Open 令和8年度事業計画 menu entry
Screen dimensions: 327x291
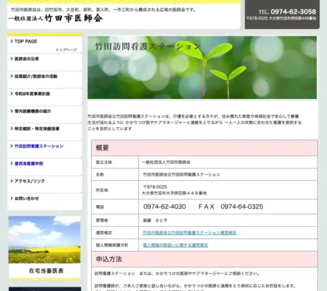pyautogui.click(x=45, y=97)
